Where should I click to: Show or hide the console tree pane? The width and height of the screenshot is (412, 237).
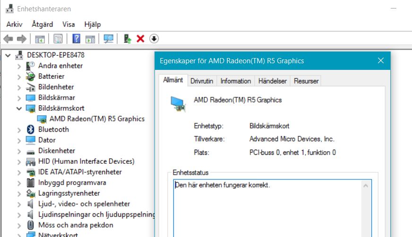coord(40,39)
